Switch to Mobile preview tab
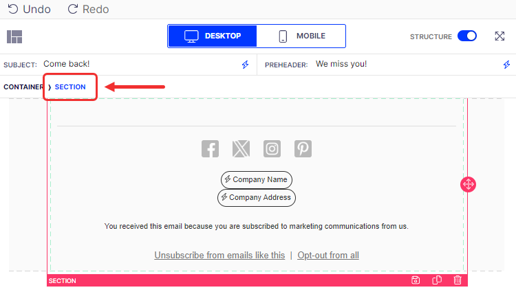The height and width of the screenshot is (292, 516). click(x=301, y=36)
